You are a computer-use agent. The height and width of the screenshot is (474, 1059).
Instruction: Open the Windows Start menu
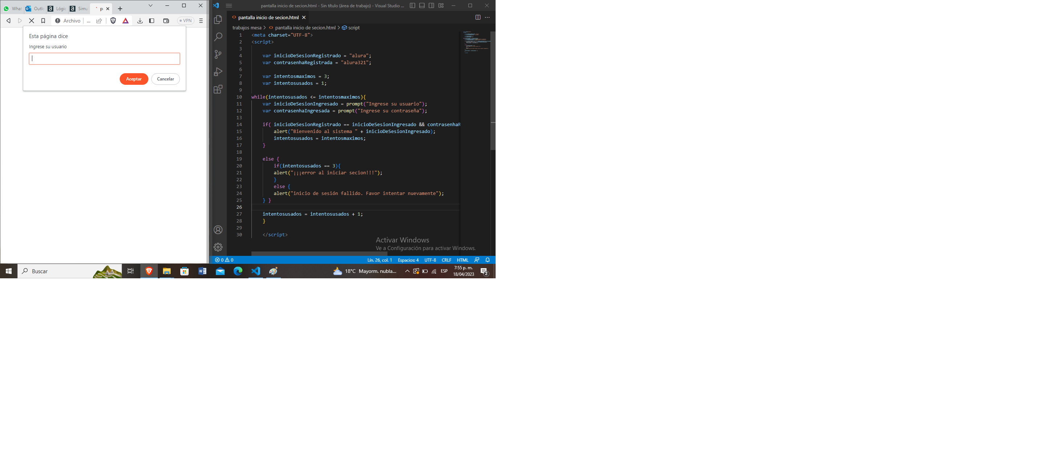pos(9,271)
